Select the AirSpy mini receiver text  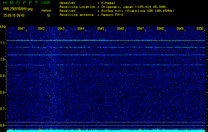pos(138,11)
